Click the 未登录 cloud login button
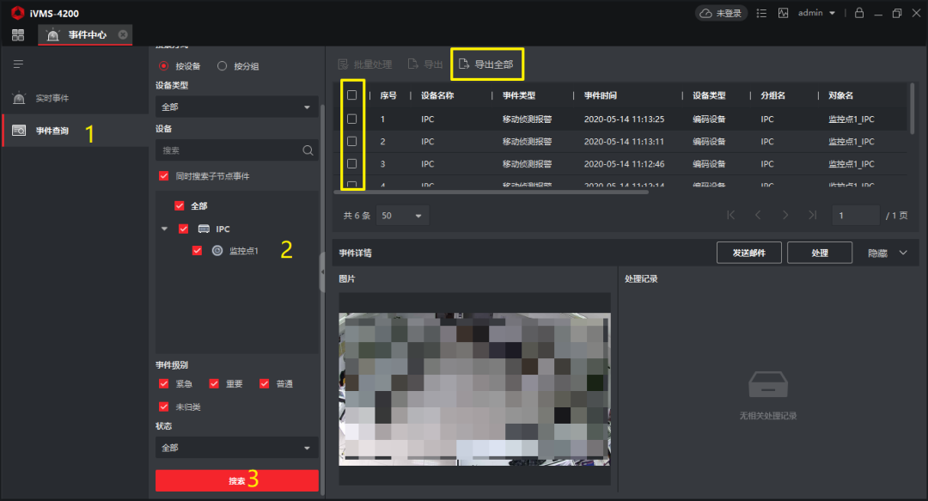This screenshot has width=928, height=501. point(721,13)
